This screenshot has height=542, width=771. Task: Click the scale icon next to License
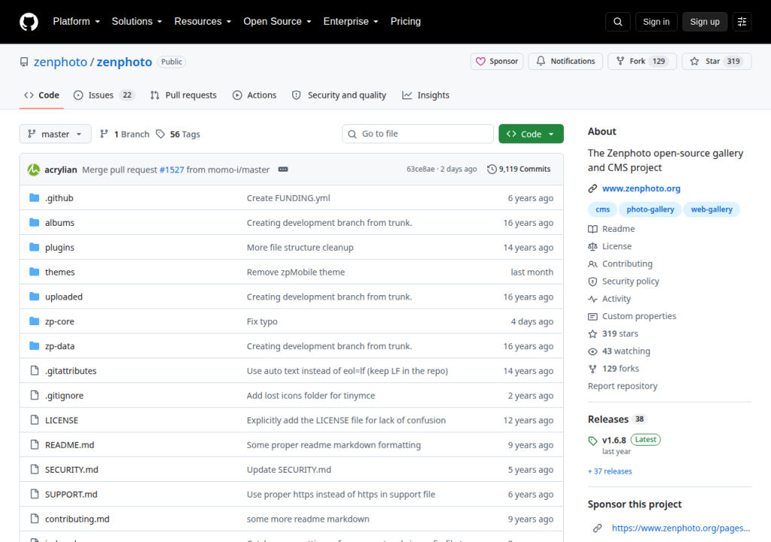(593, 246)
